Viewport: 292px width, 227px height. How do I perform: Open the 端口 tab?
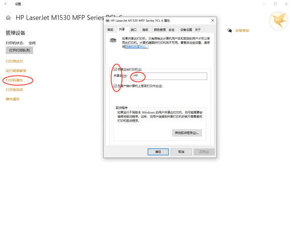pyautogui.click(x=133, y=30)
